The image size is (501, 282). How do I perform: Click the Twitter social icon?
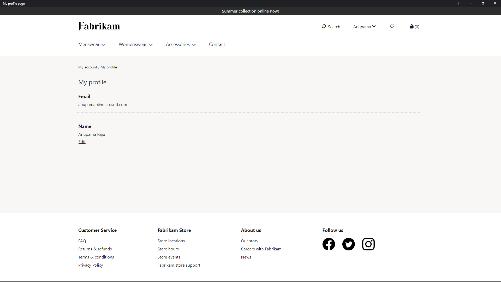[x=348, y=244]
